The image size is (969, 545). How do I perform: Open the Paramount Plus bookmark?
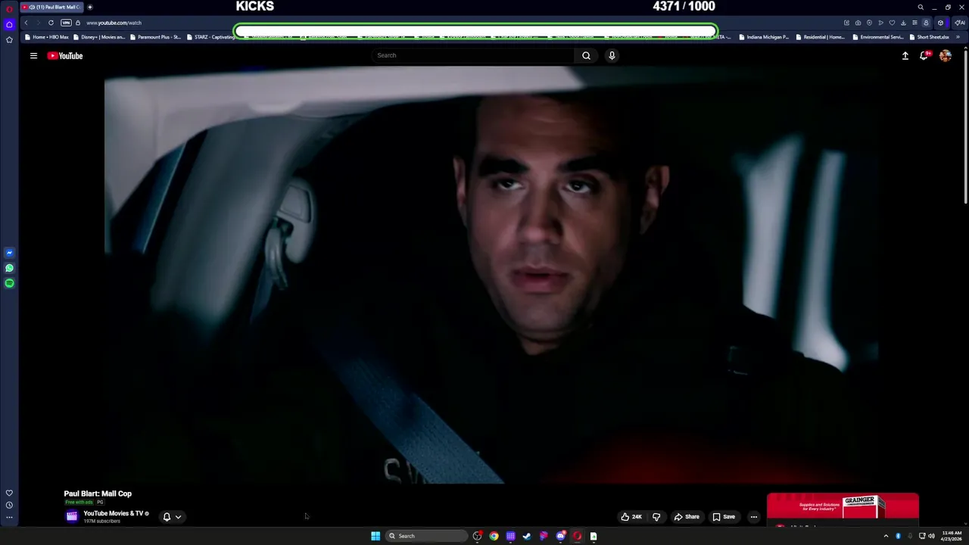tap(154, 37)
